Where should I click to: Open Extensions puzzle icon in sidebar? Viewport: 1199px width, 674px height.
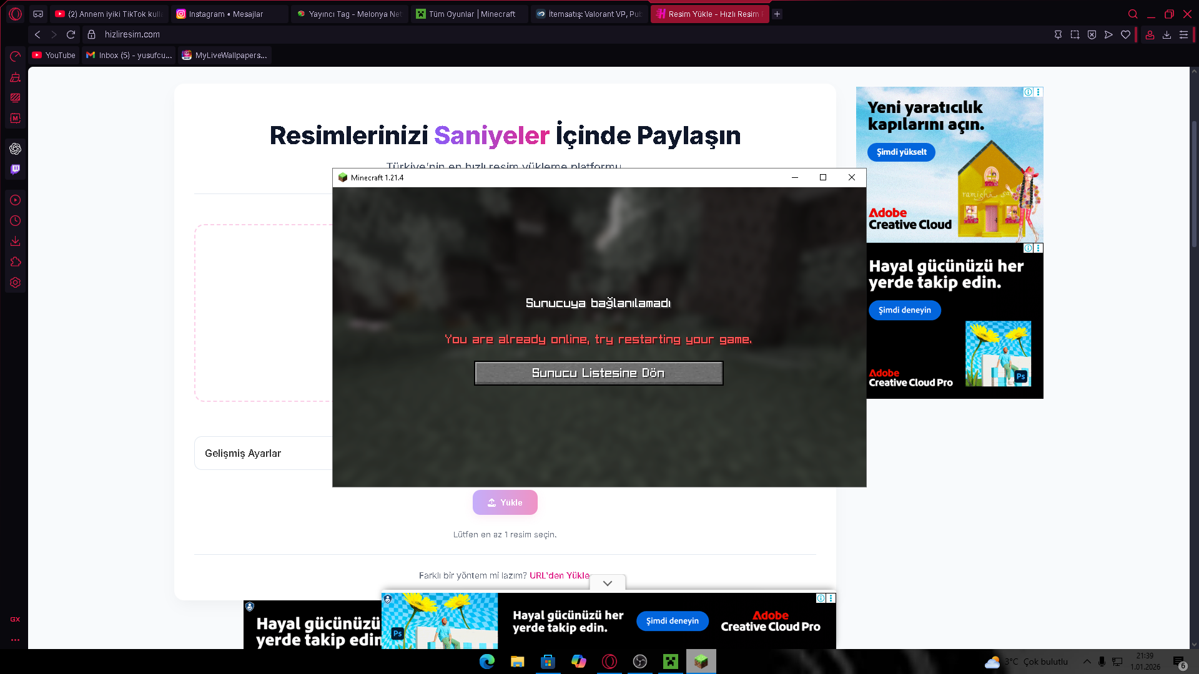point(16,261)
